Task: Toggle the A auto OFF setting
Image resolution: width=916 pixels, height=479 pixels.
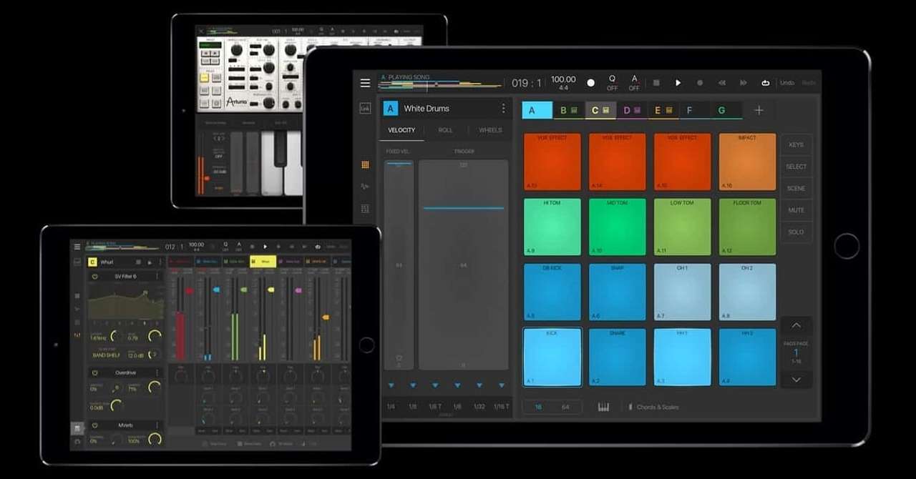Action: 634,83
